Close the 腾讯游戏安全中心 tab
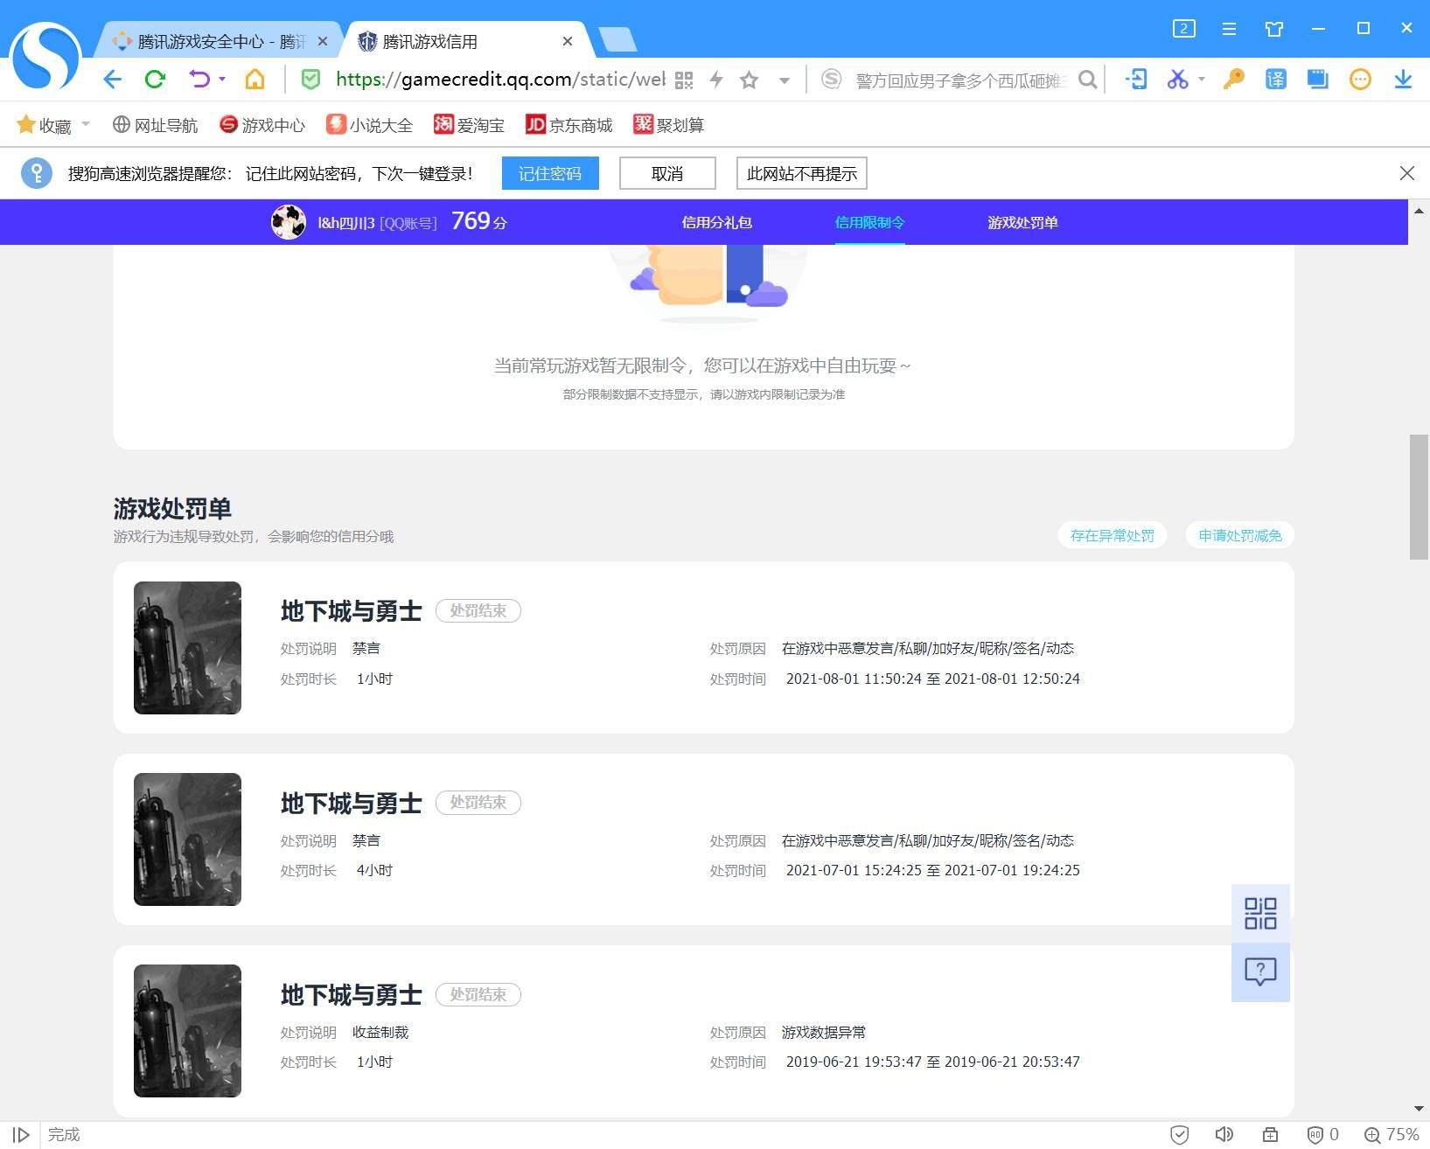1430x1149 pixels. pyautogui.click(x=323, y=41)
